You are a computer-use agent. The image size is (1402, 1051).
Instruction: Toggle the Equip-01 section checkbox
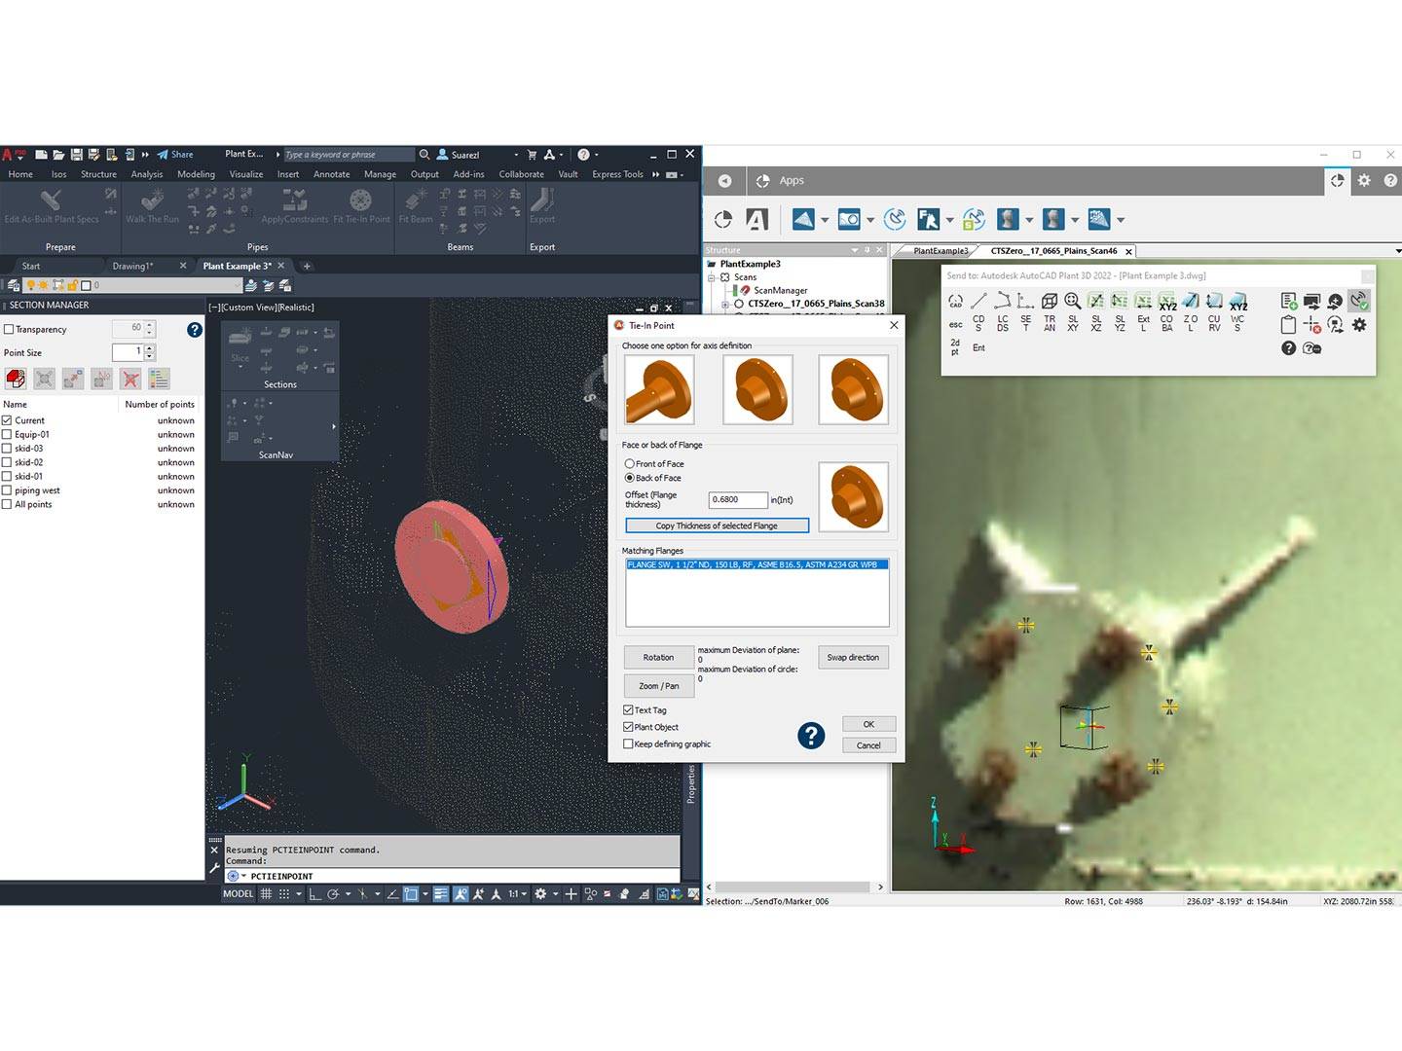pos(7,435)
